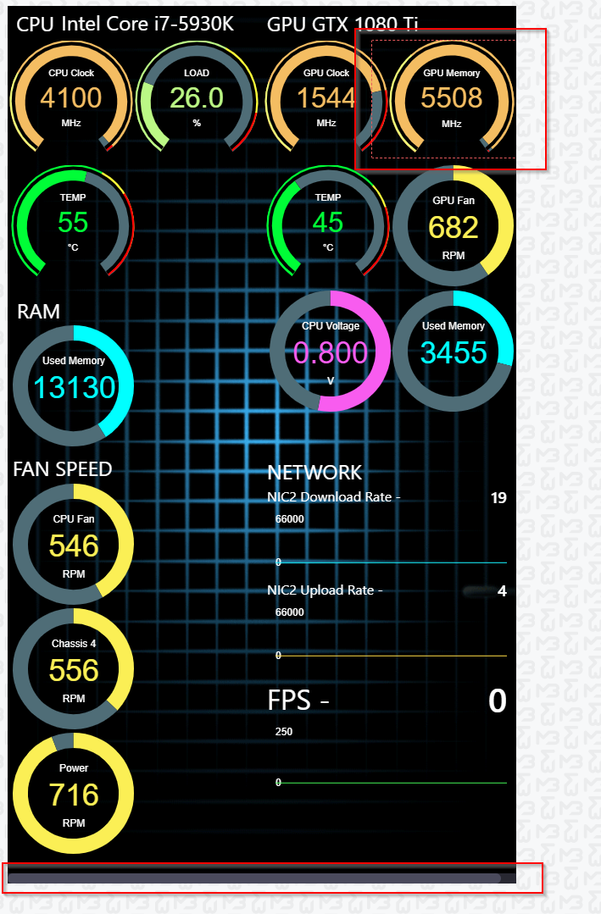Click the CPU Clock gauge showing 4100 MHz
This screenshot has width=601, height=914.
click(71, 98)
